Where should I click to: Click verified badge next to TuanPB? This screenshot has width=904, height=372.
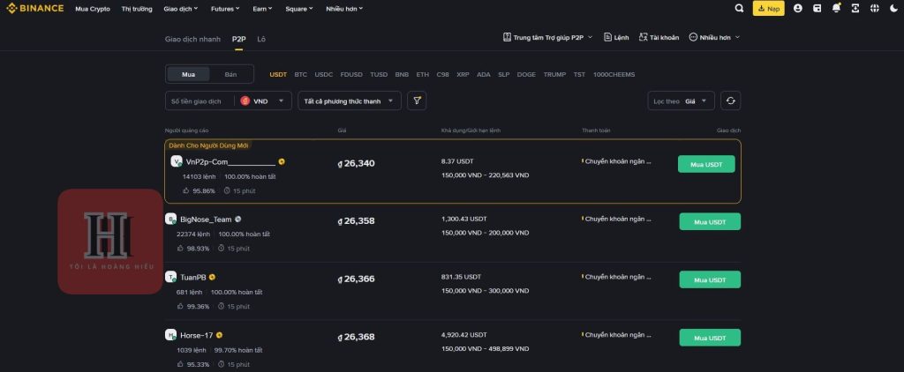(212, 277)
